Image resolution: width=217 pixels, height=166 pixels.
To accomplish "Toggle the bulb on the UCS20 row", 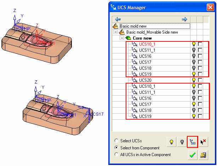I will [194, 80].
